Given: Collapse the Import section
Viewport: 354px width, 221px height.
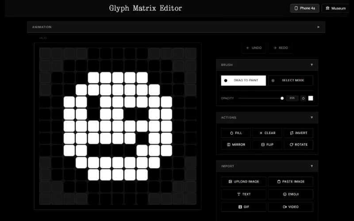Looking at the screenshot, I should [x=312, y=166].
